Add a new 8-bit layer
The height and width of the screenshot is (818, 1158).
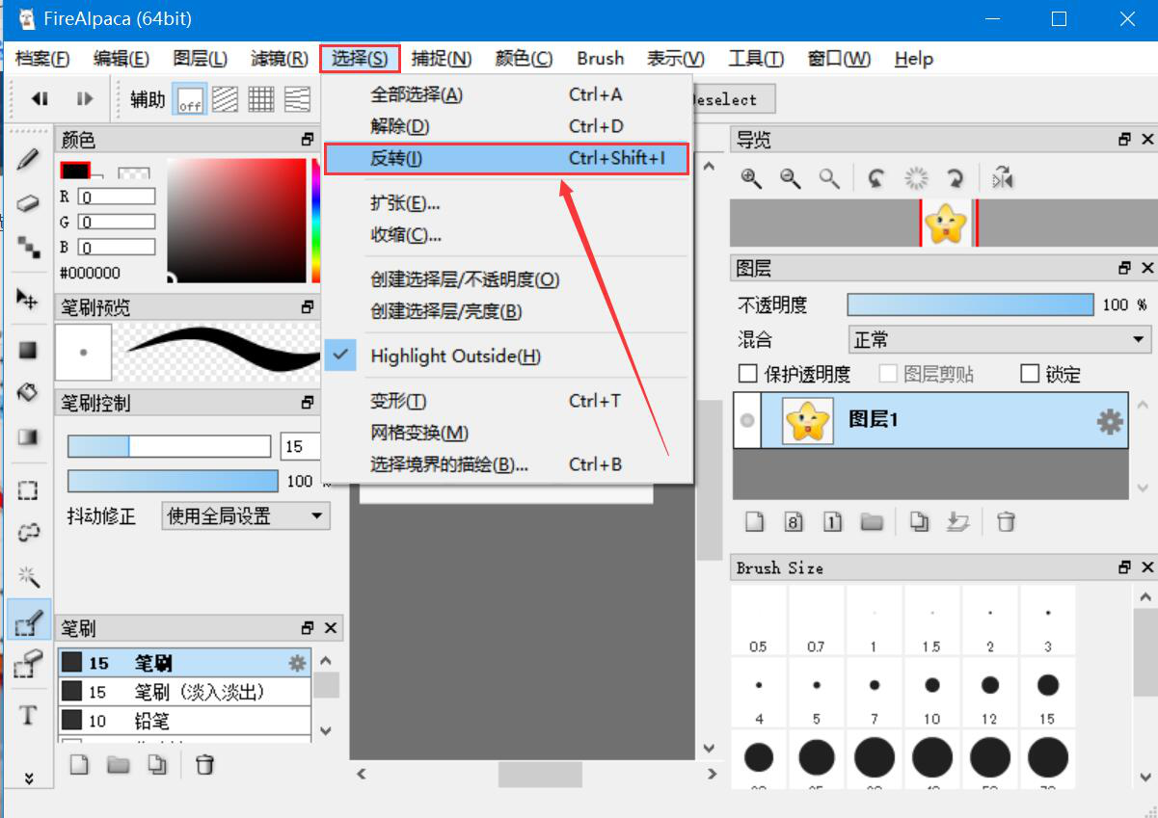pyautogui.click(x=794, y=521)
